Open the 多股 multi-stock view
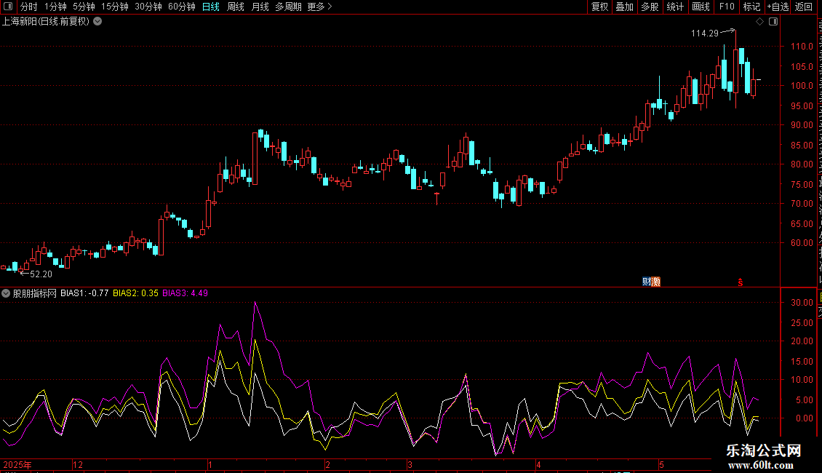Image resolution: width=822 pixels, height=473 pixels. (x=650, y=7)
